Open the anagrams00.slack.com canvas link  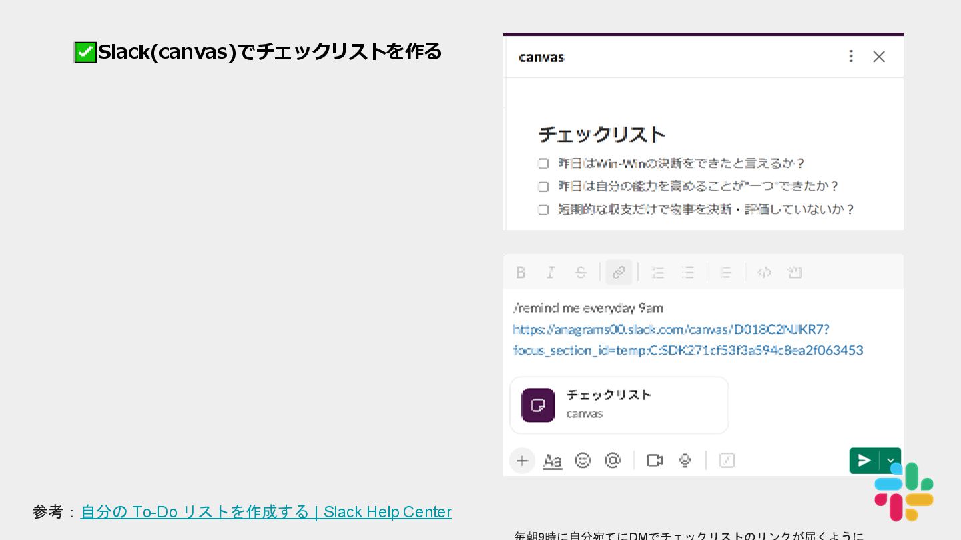[x=688, y=339]
